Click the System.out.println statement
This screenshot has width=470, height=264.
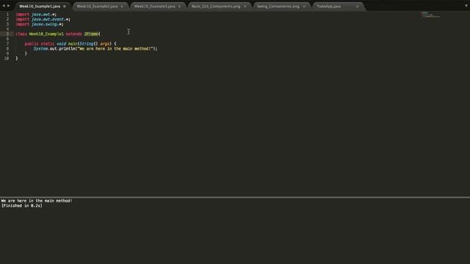click(x=95, y=48)
